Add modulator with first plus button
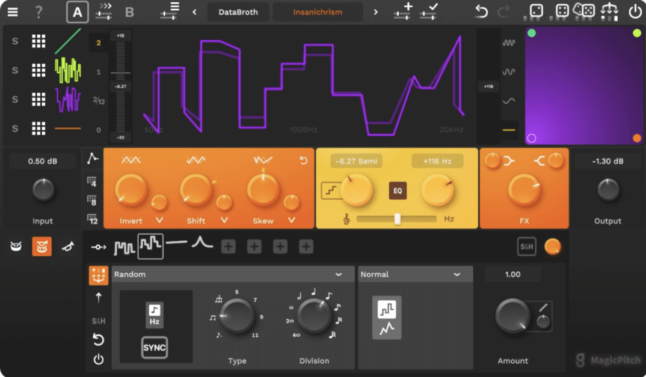 228,247
